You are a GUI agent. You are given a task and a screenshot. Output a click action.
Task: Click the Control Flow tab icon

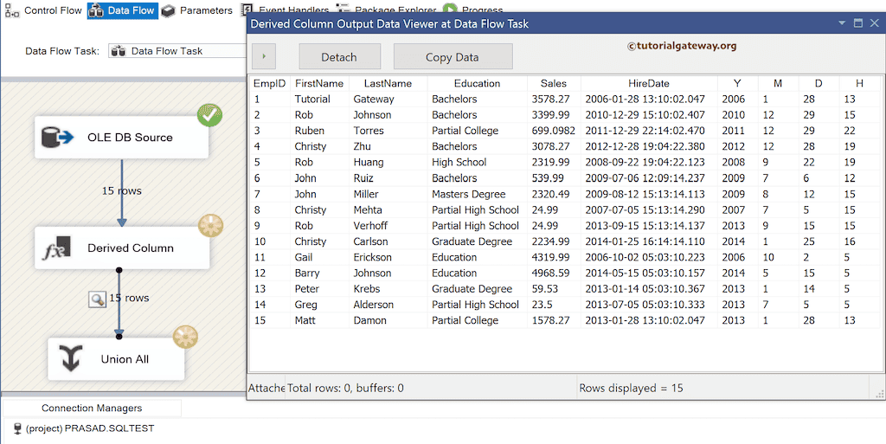pyautogui.click(x=12, y=10)
